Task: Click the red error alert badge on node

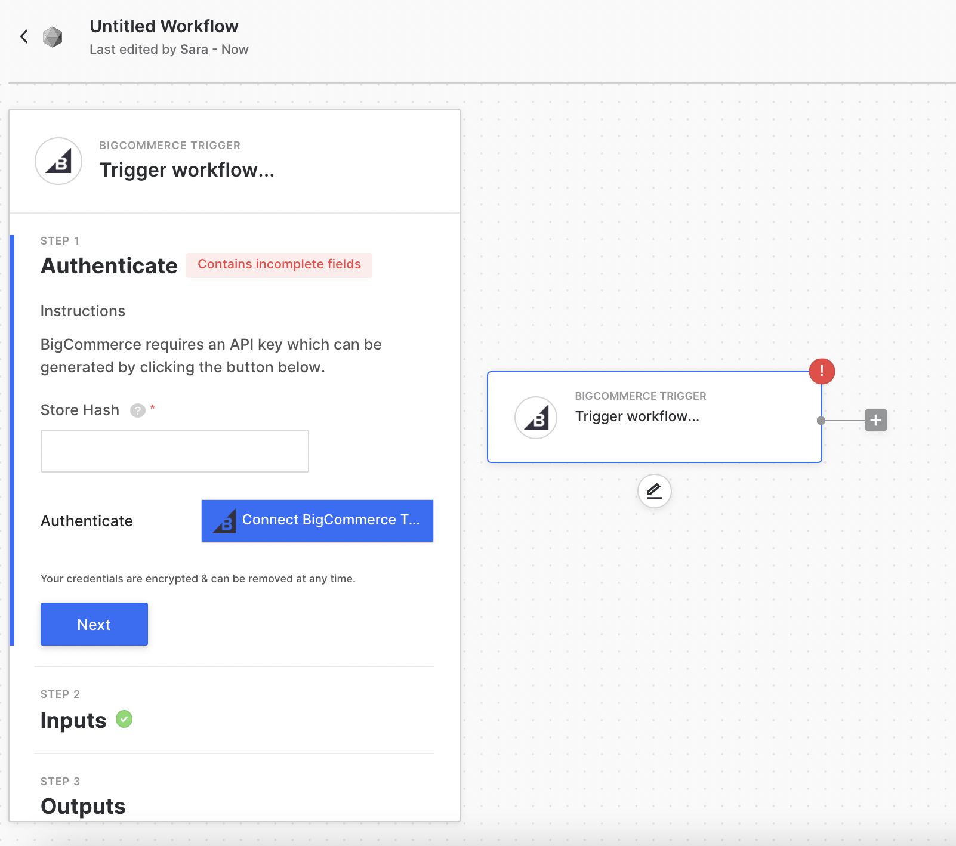Action: point(822,371)
